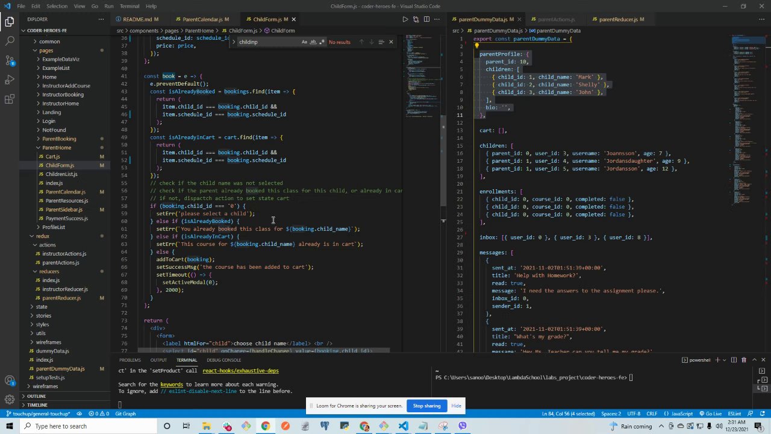Screen dimensions: 771x434
Task: Open the Manage gear icon
Action: click(10, 399)
